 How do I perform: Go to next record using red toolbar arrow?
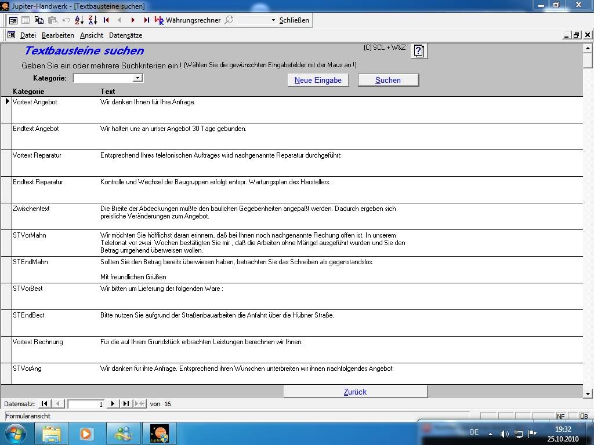tap(133, 20)
